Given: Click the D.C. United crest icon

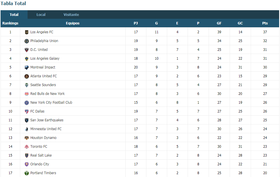Looking at the screenshot, I should (x=27, y=50).
